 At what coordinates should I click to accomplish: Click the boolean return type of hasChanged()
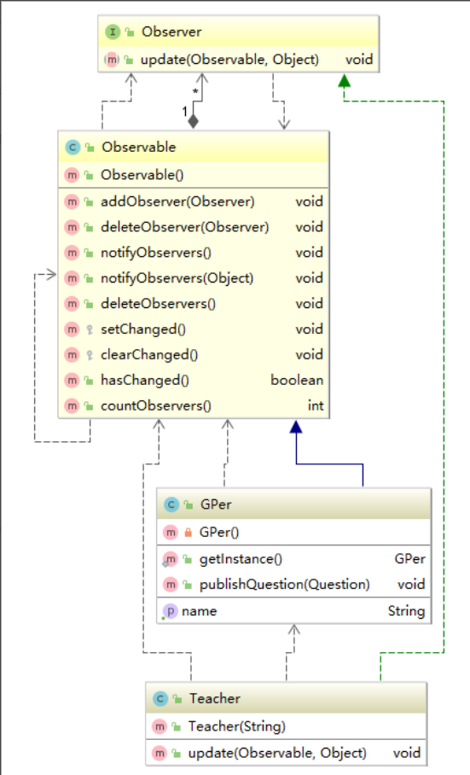pyautogui.click(x=297, y=380)
